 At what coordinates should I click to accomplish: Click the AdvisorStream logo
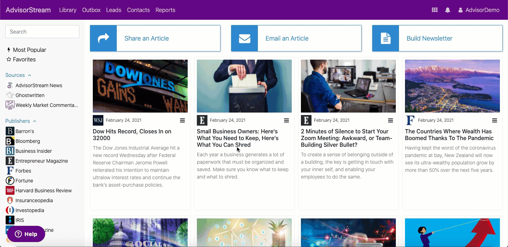coord(28,10)
